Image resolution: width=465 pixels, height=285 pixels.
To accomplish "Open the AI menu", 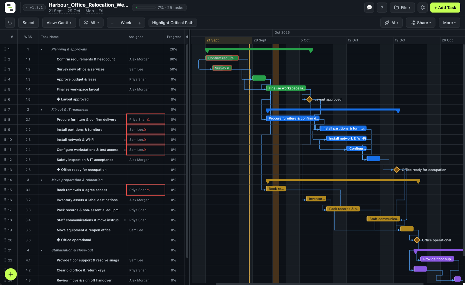I will click(x=391, y=23).
